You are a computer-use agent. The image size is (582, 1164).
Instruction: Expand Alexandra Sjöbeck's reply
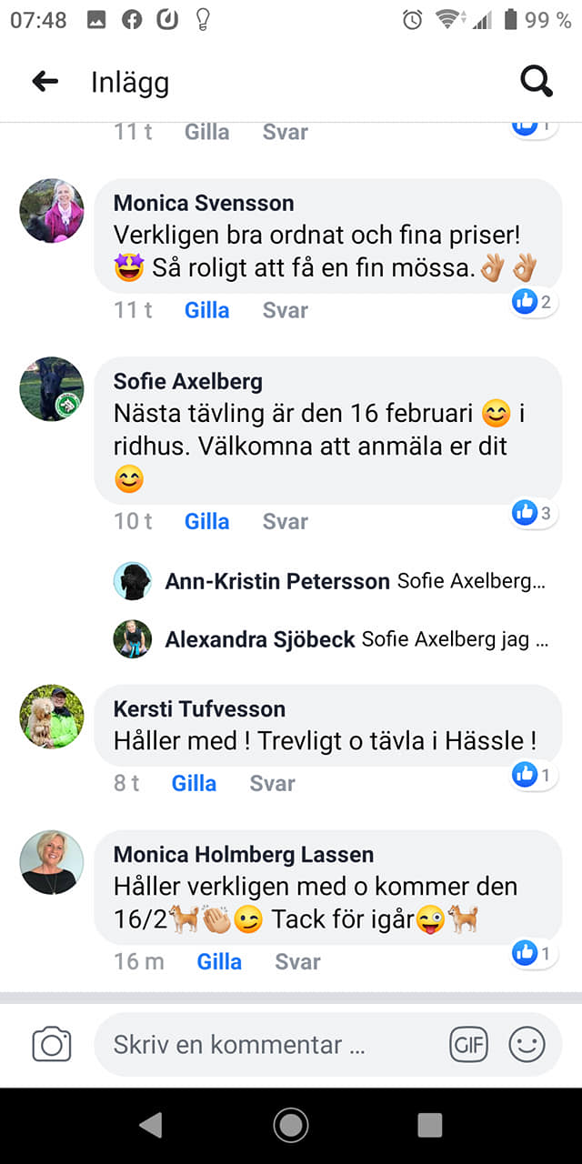point(356,639)
